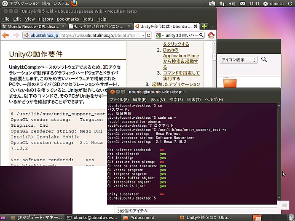
Task: Open Firefox Tools menu
Action: (88, 19)
